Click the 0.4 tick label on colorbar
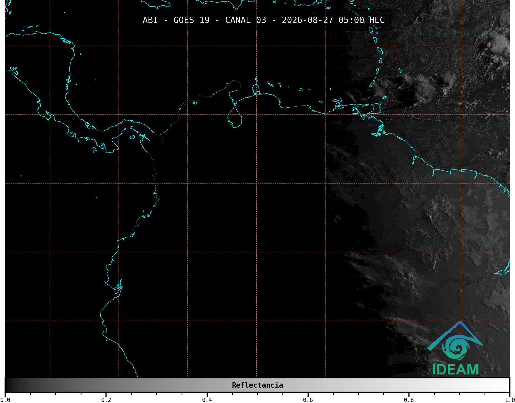This screenshot has width=515, height=403. click(207, 400)
